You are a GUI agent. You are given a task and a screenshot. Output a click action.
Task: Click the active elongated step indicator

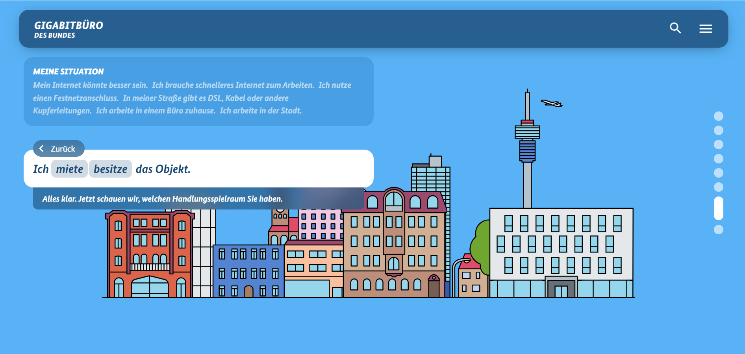point(719,208)
